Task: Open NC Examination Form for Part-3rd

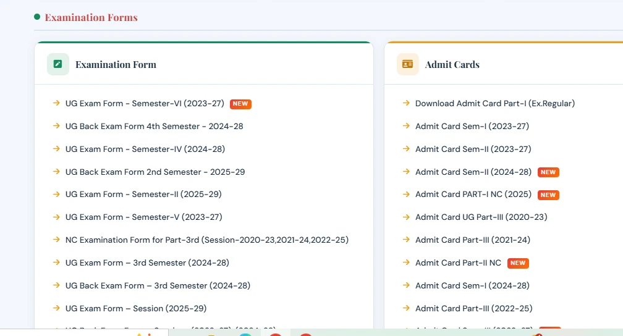Action: 207,240
